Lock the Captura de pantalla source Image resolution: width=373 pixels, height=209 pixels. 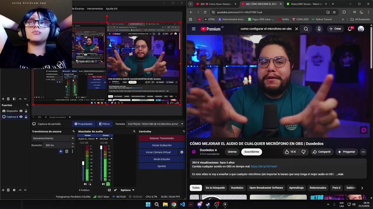[x=26, y=117]
